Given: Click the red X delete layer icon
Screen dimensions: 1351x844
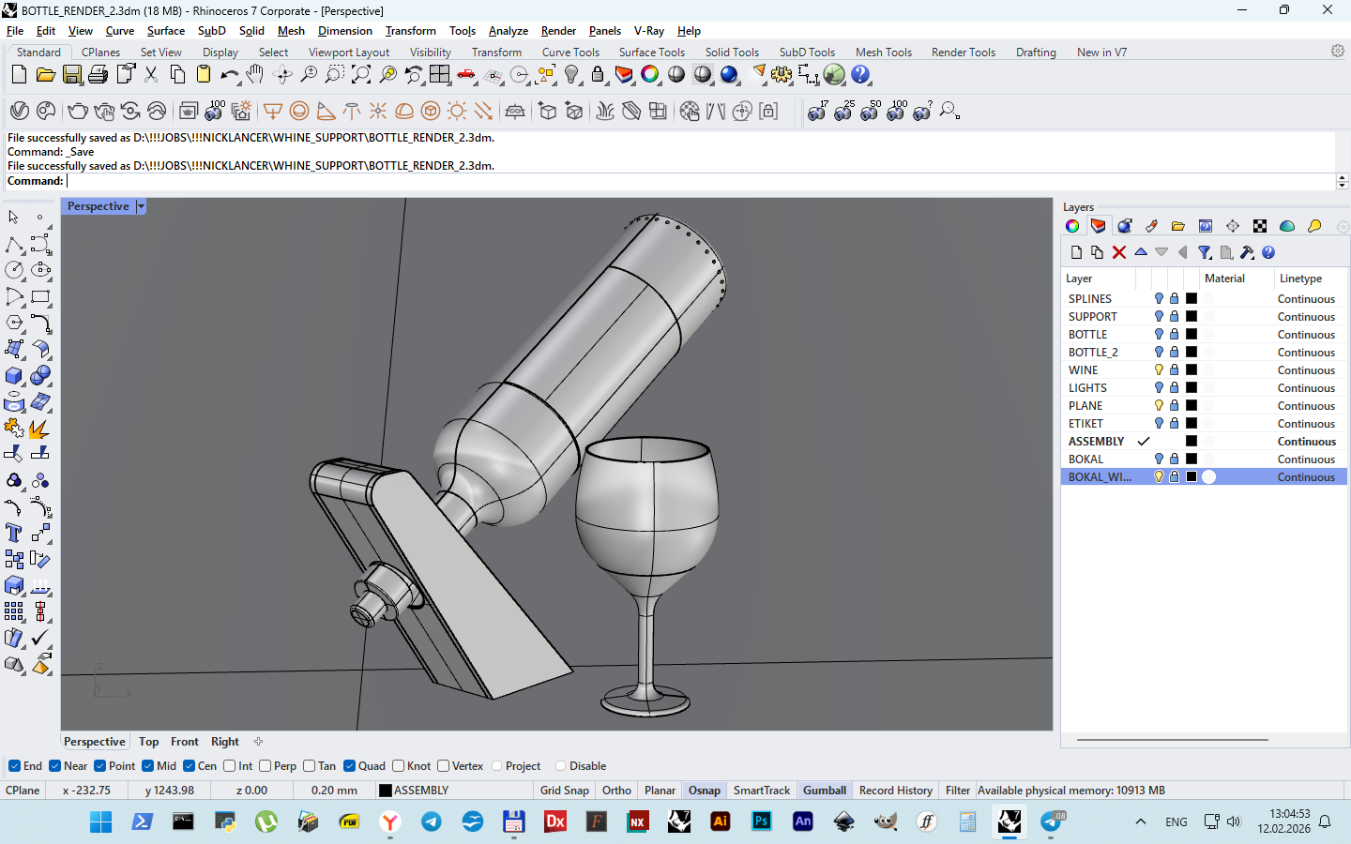Looking at the screenshot, I should [x=1118, y=252].
